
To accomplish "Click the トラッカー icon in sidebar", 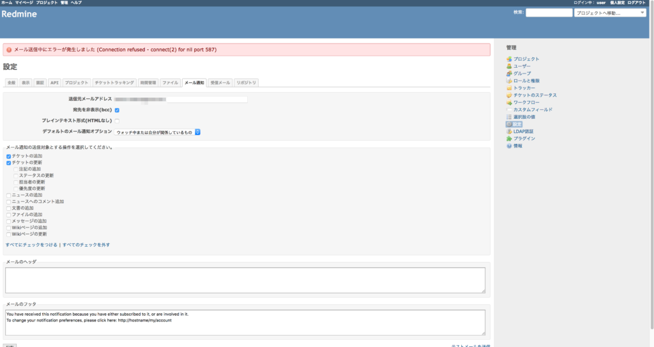I will point(509,88).
